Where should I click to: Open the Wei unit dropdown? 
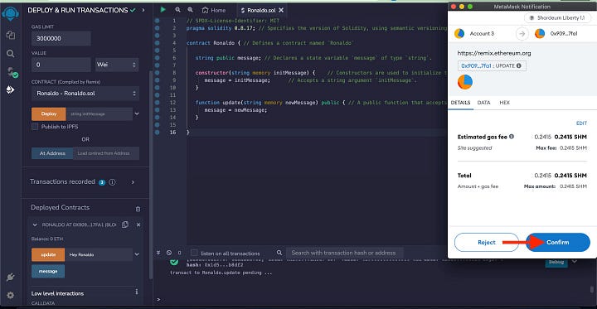pos(117,65)
